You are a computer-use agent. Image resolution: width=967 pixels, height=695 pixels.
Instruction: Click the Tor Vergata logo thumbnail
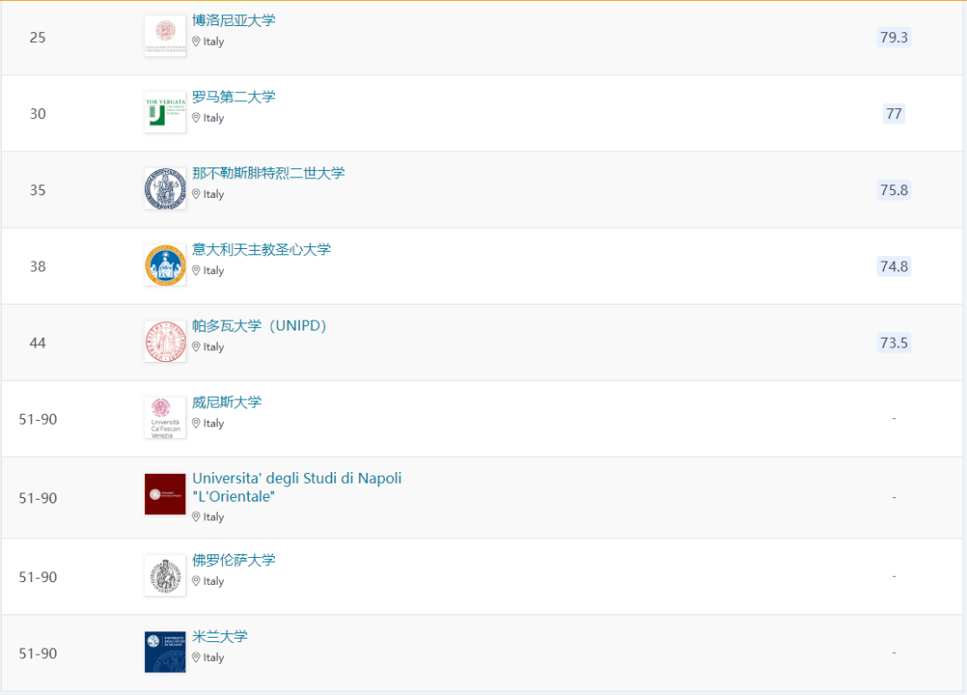click(x=166, y=112)
